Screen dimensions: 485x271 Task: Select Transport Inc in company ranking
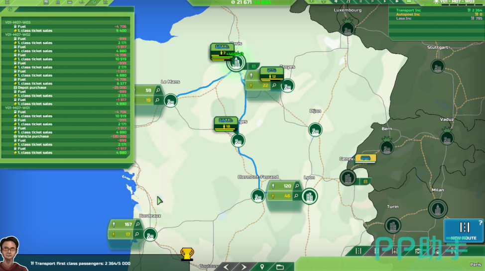coord(409,10)
